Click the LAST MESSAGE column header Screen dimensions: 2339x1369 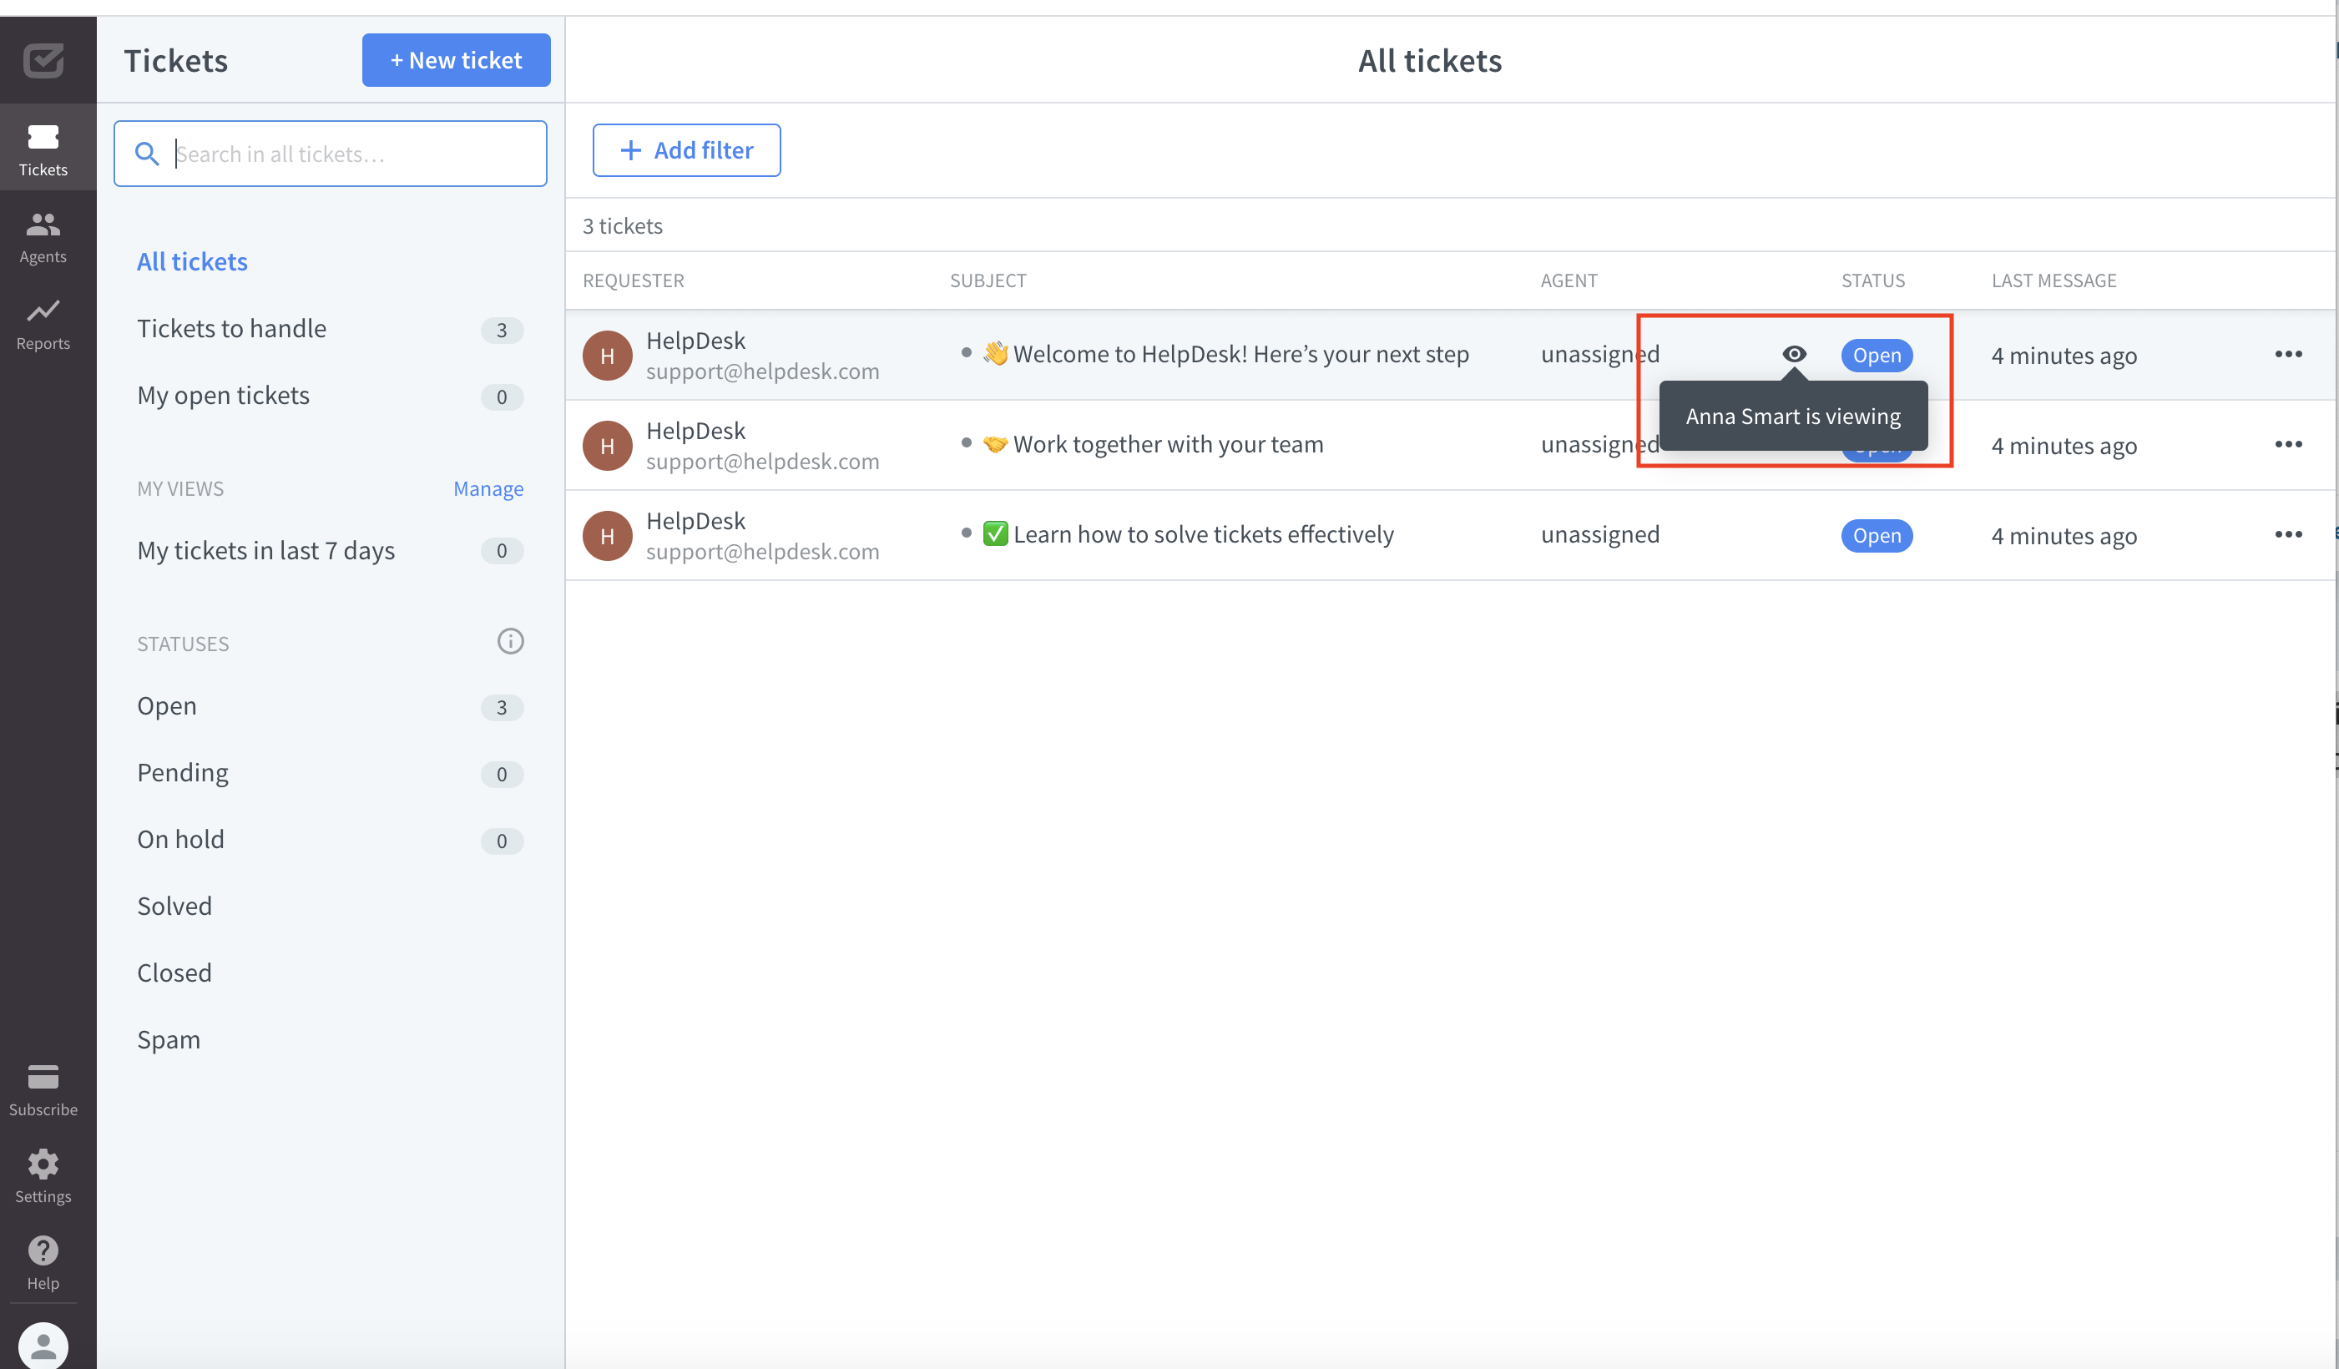coord(2054,280)
